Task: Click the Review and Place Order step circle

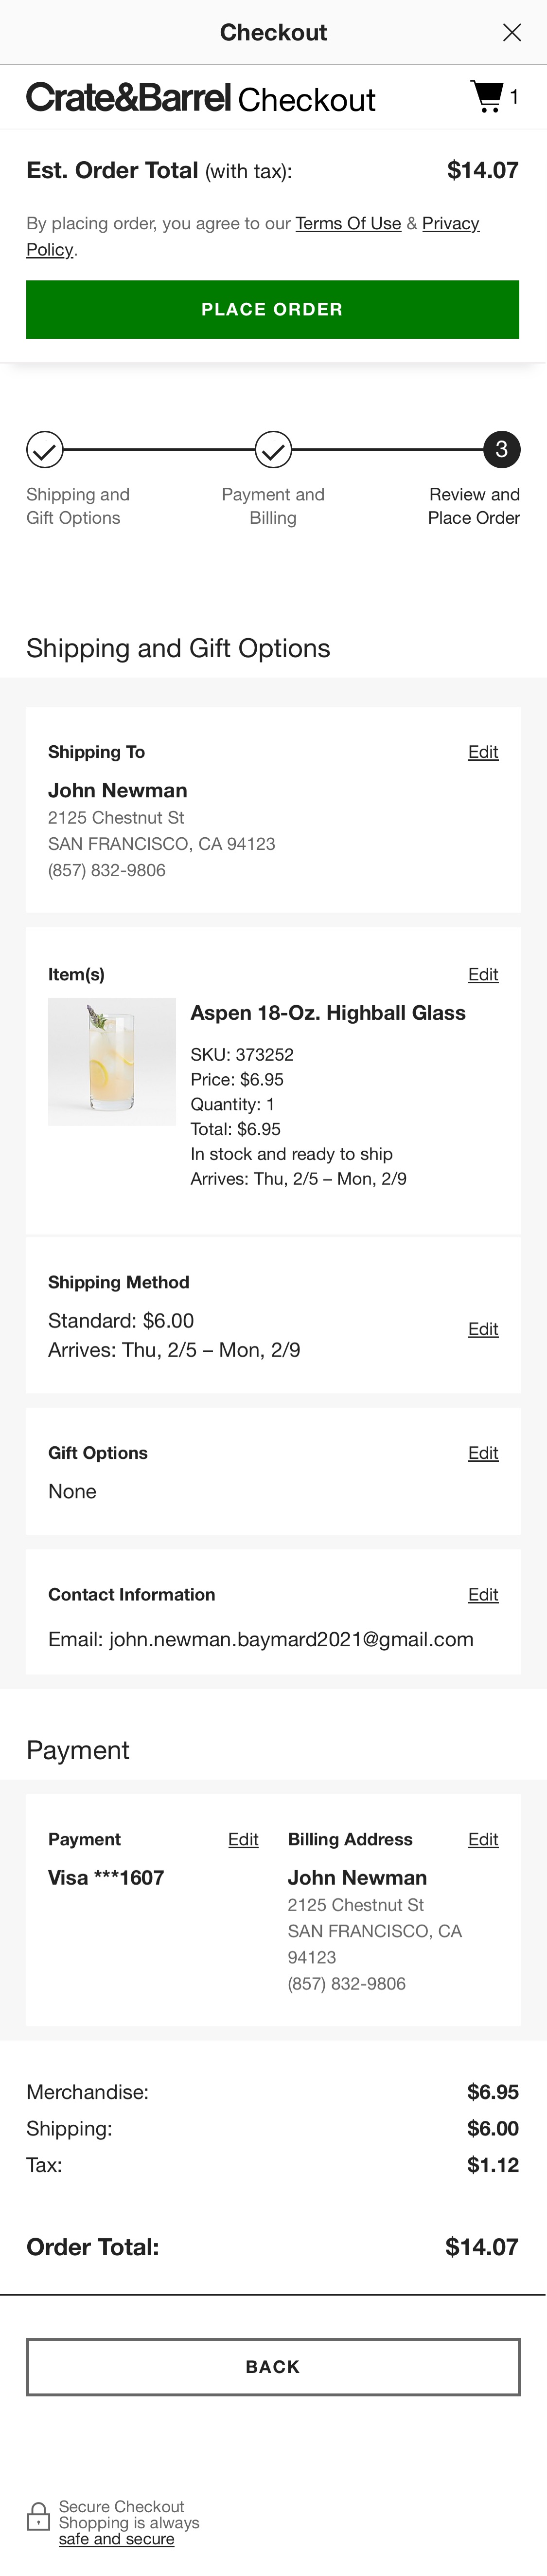Action: click(x=502, y=450)
